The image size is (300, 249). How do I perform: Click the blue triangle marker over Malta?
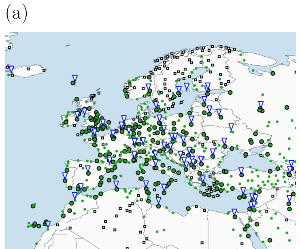(x=164, y=187)
